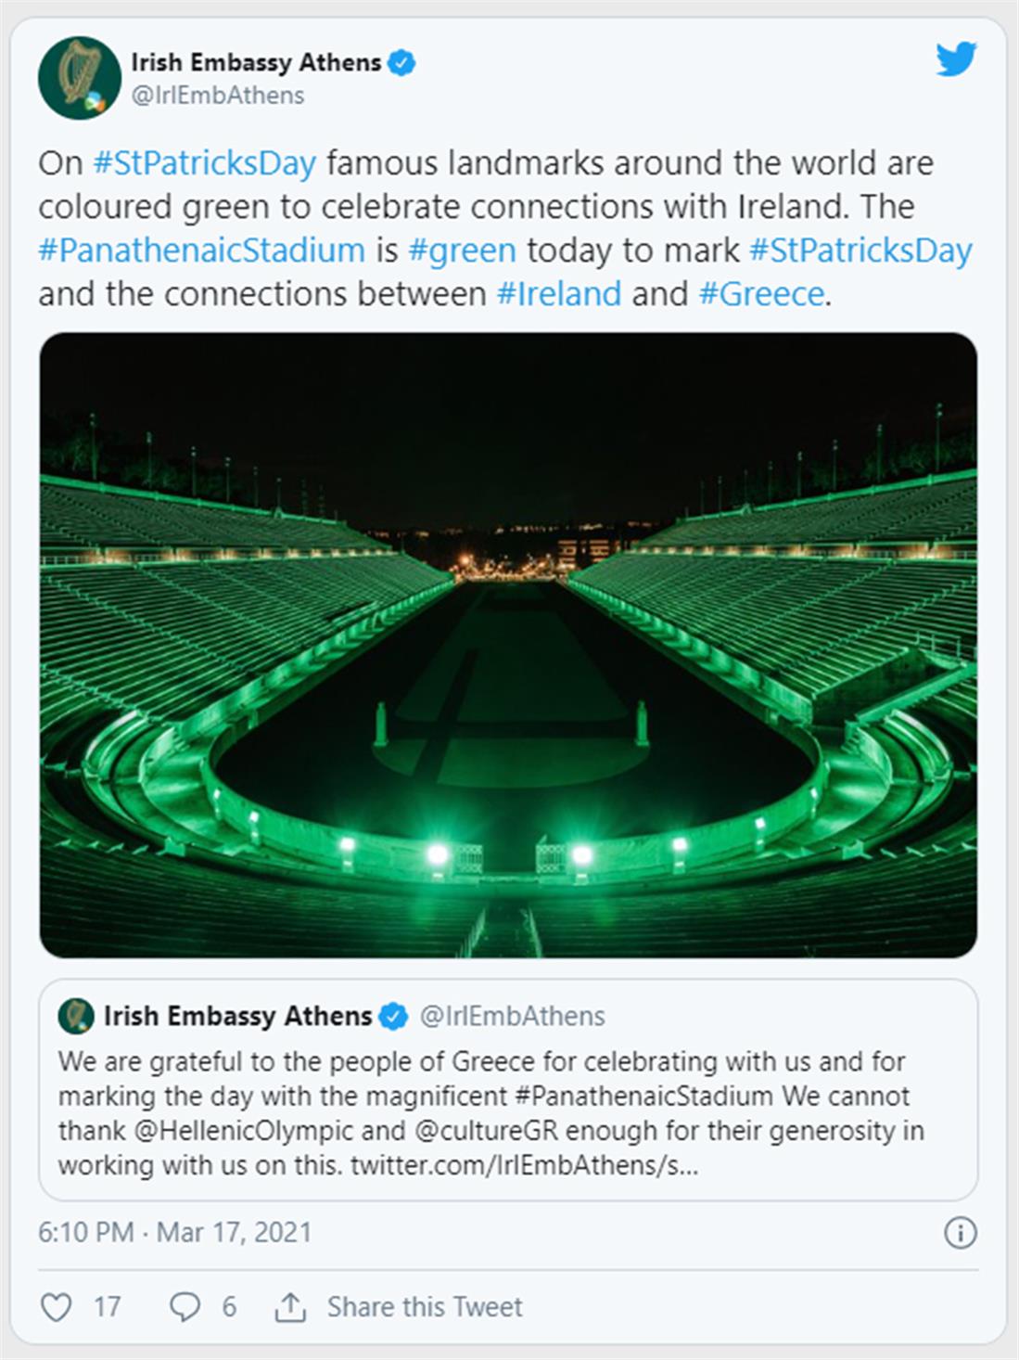This screenshot has height=1360, width=1019.
Task: Click verified badge beside Irish Embassy Athens
Action: [401, 63]
